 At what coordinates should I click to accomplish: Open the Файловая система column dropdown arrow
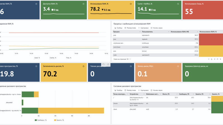point(161,94)
